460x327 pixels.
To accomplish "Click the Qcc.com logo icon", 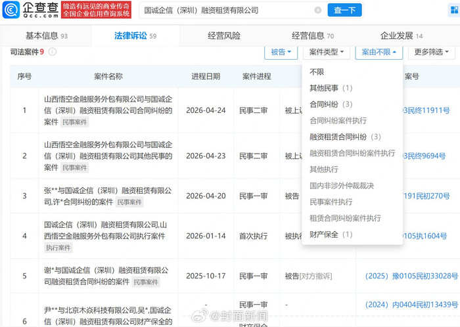I will (x=14, y=11).
